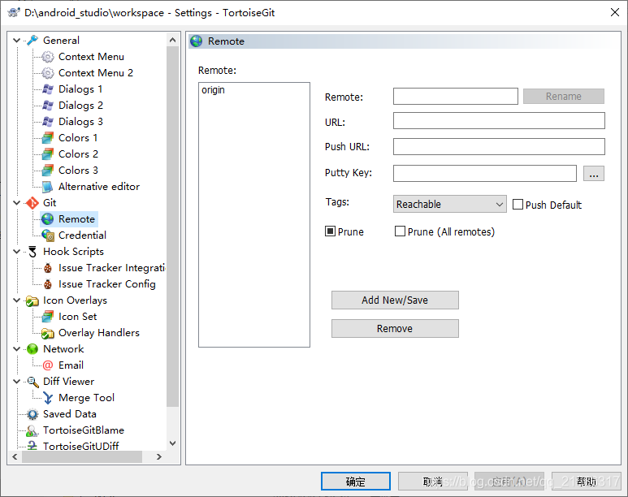Image resolution: width=628 pixels, height=497 pixels.
Task: Click the Diff Viewer magnifier icon
Action: pyautogui.click(x=32, y=382)
